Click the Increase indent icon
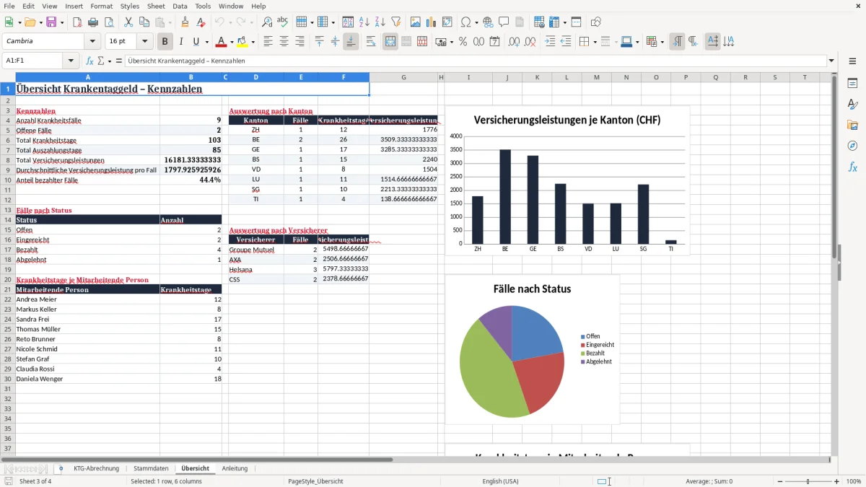 click(x=550, y=42)
